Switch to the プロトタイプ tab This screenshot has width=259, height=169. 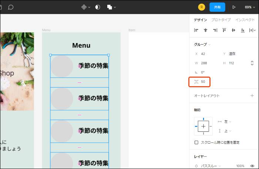click(221, 20)
